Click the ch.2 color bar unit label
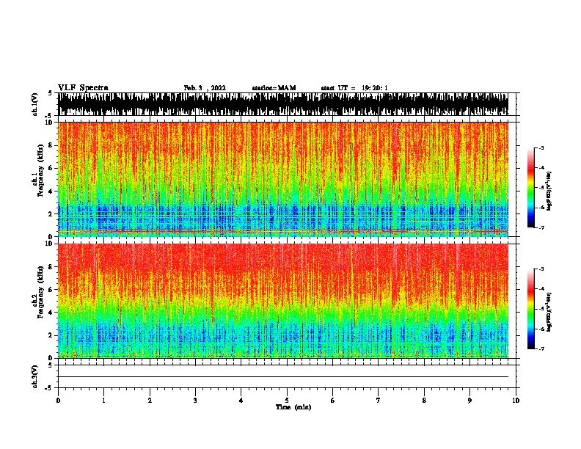The width and height of the screenshot is (581, 449). [x=549, y=312]
